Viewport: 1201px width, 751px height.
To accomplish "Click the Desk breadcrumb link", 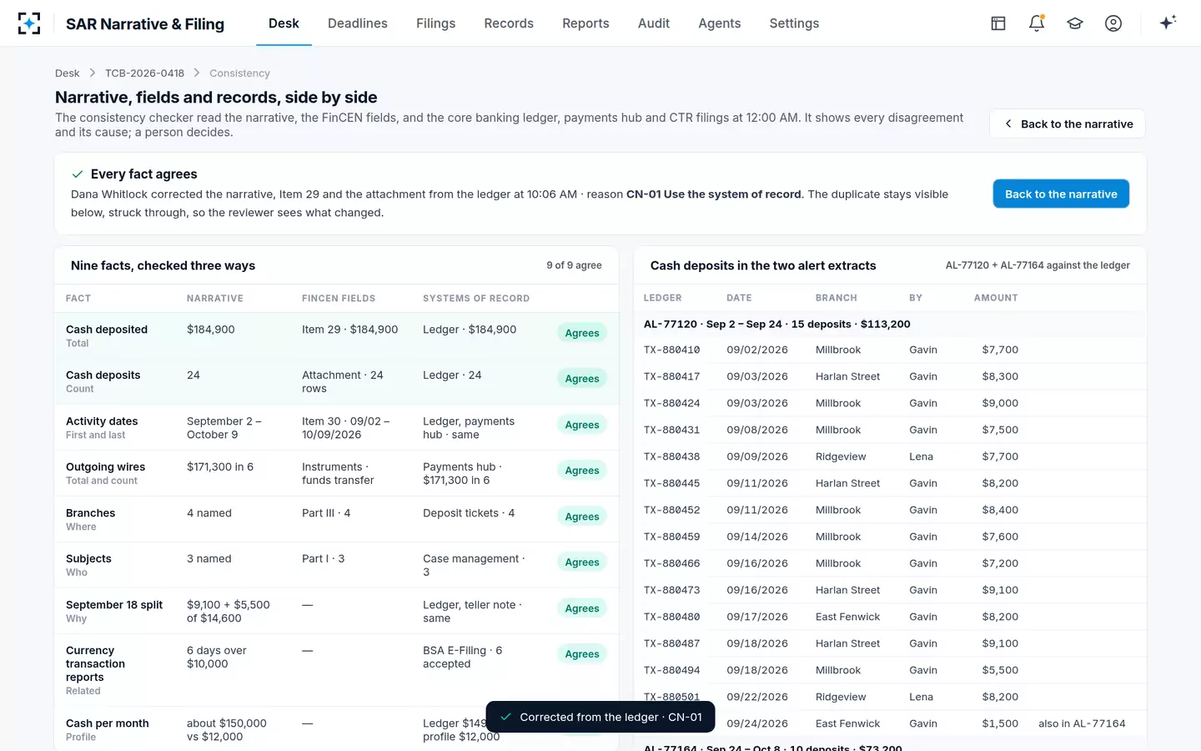I will (x=68, y=73).
